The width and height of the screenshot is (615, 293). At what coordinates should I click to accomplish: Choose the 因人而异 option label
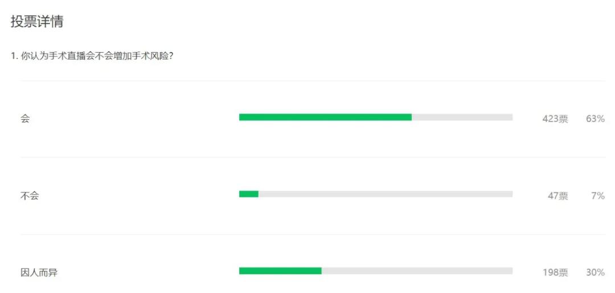[x=39, y=272]
